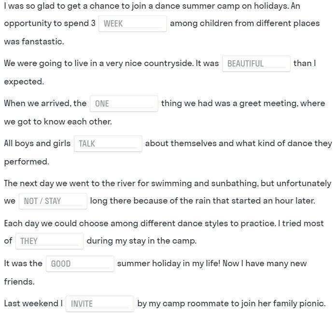The image size is (336, 313).
Task: Click the text "was fanstastic."
Action: point(34,41)
